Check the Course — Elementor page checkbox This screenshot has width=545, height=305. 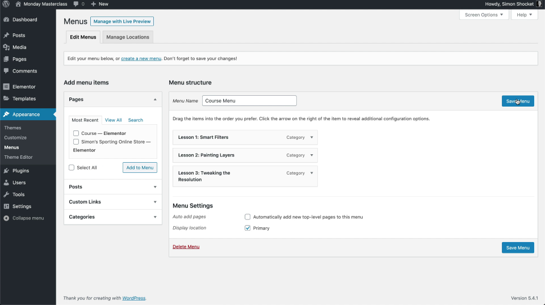[x=76, y=134]
